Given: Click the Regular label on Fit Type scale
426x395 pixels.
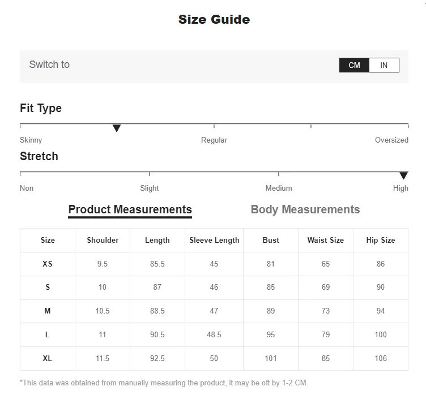Looking at the screenshot, I should point(214,140).
